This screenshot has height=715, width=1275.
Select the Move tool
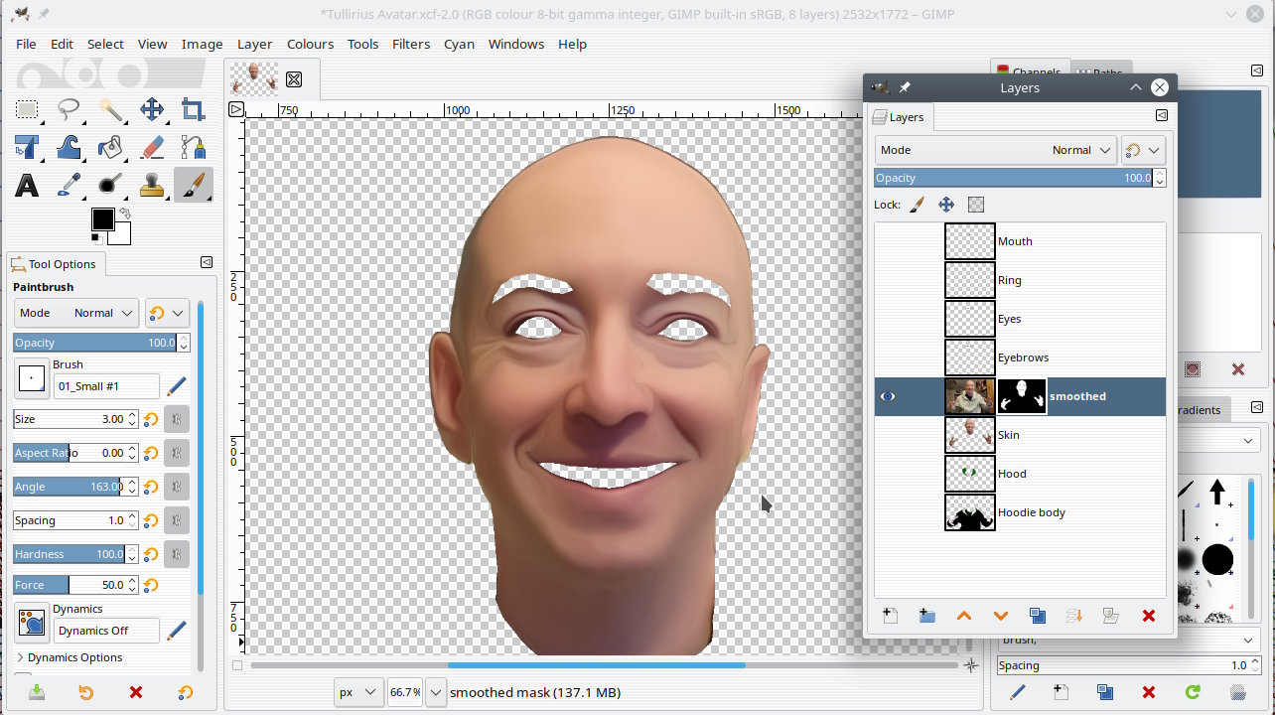(x=152, y=109)
